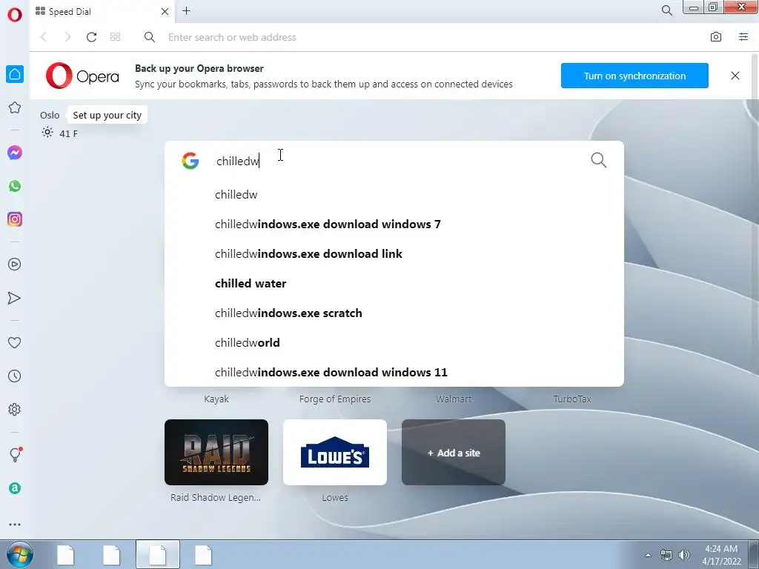Select suggestion 'chilledworld'
The image size is (759, 569).
pos(394,342)
